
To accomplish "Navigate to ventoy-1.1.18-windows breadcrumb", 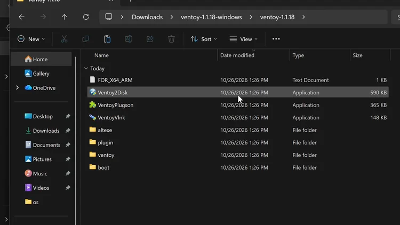I will [x=211, y=17].
